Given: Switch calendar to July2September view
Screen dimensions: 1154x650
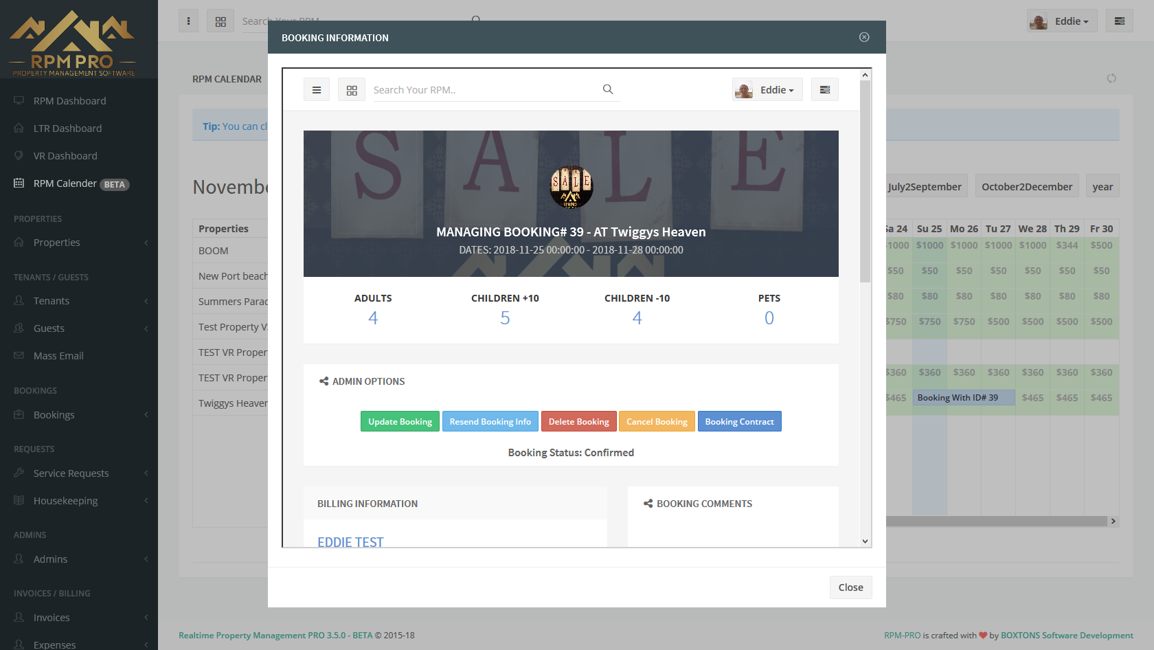Looking at the screenshot, I should point(926,186).
